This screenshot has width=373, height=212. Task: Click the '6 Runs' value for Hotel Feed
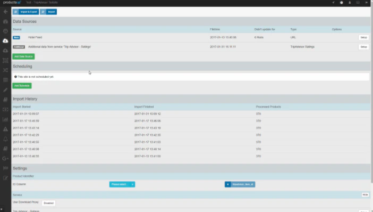point(259,37)
